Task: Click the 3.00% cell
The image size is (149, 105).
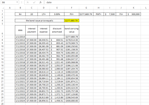Action: pos(57,14)
